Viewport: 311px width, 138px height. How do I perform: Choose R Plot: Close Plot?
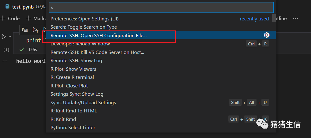click(x=161, y=86)
